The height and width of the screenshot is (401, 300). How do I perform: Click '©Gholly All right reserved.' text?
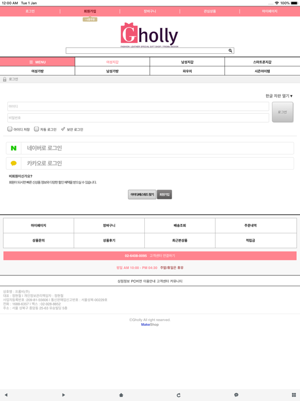(150, 320)
